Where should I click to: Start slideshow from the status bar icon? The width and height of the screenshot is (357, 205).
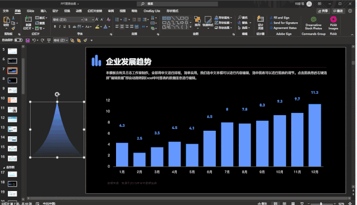pos(302,203)
